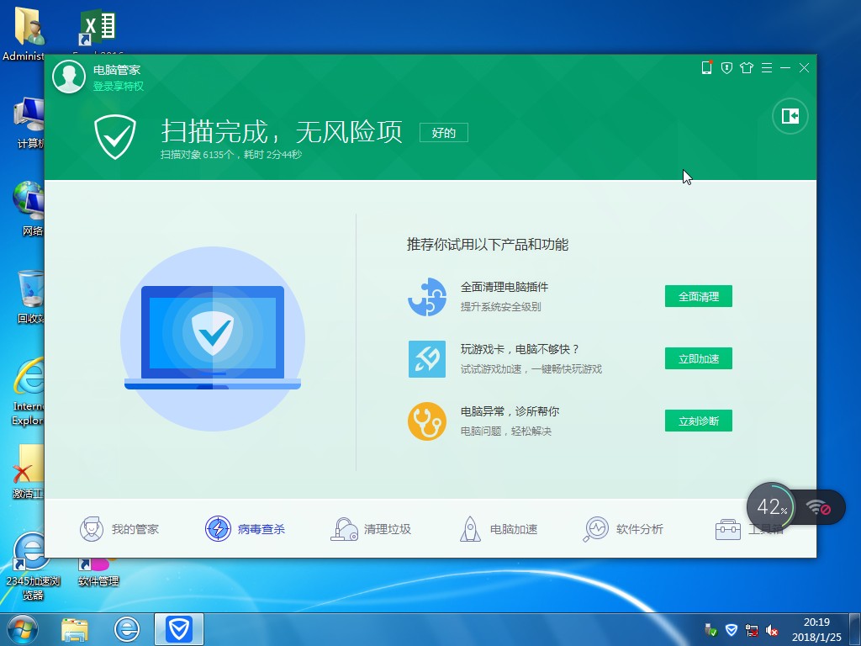
Task: Select 扫描对象 6135个 scan summary text
Action: (x=230, y=155)
